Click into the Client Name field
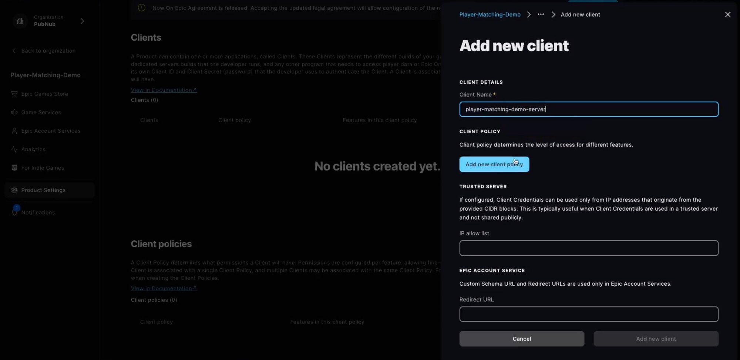Image resolution: width=740 pixels, height=360 pixels. pyautogui.click(x=588, y=109)
